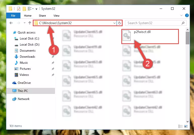Open the Customize Quick Access Toolbar dropdown
Image resolution: width=194 pixels, height=135 pixels.
36,9
